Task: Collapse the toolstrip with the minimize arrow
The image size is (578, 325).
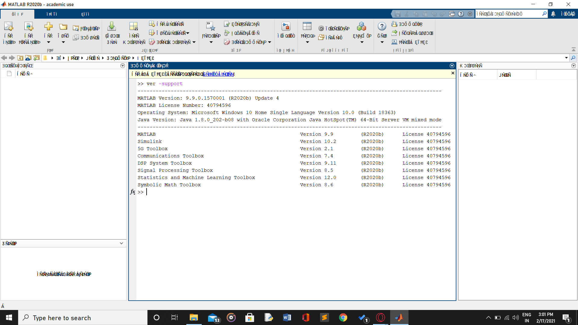Action: pos(573,49)
